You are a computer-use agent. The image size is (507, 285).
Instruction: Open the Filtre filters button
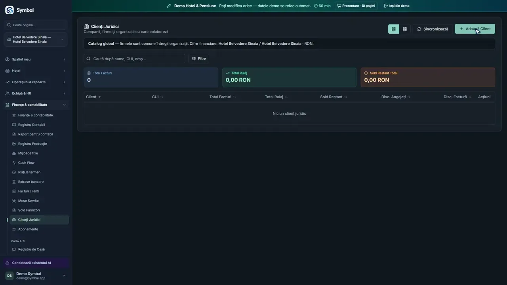[x=199, y=59]
